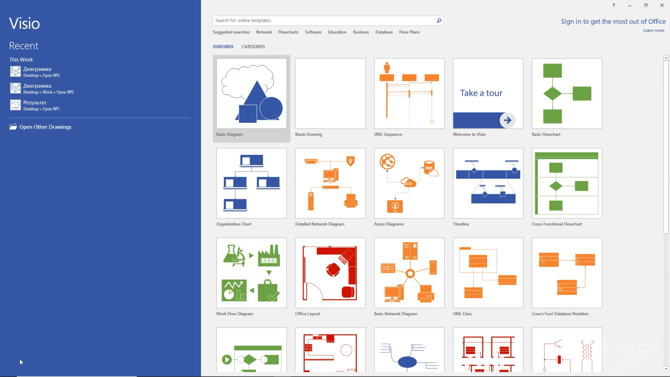Click the template list scrollbar thumb
This screenshot has height=377, width=670.
(666, 147)
